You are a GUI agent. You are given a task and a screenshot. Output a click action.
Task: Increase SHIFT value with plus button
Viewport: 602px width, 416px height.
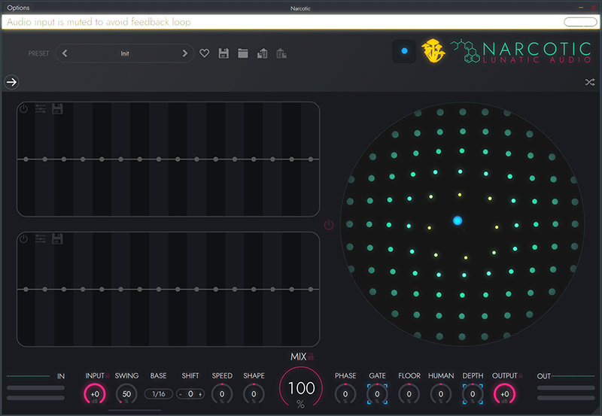(x=200, y=393)
